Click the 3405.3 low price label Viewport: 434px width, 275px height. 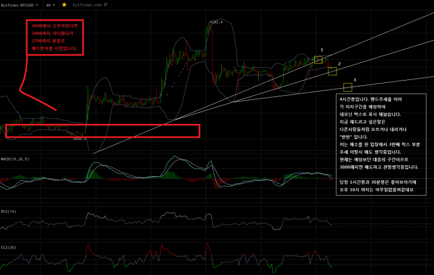[79, 138]
